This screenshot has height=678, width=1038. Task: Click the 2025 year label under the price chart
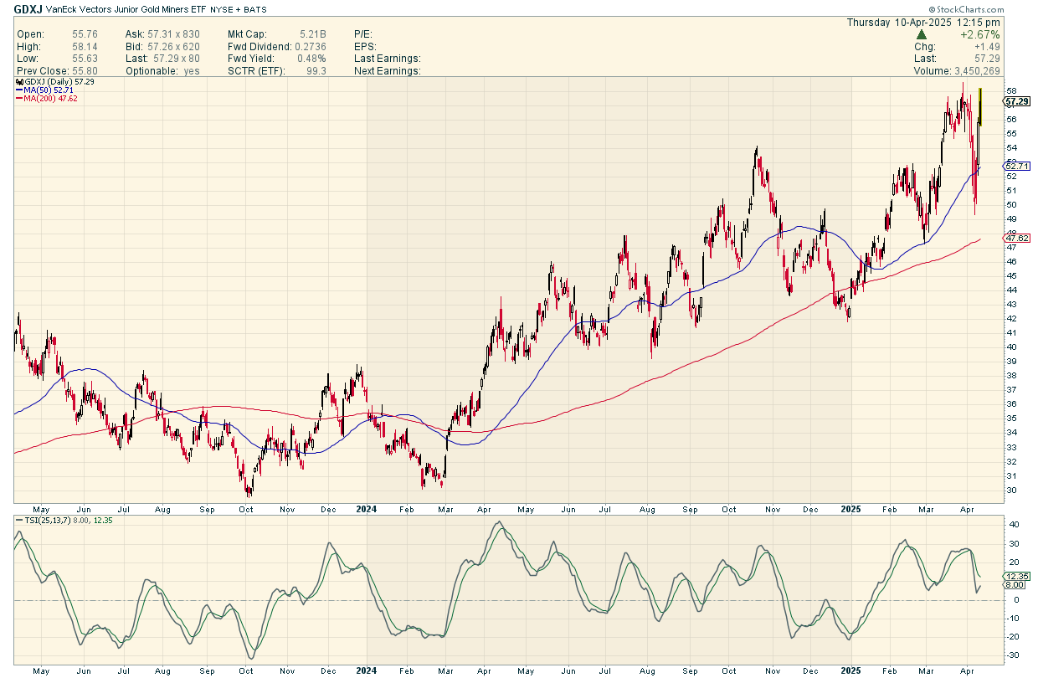pyautogui.click(x=850, y=508)
